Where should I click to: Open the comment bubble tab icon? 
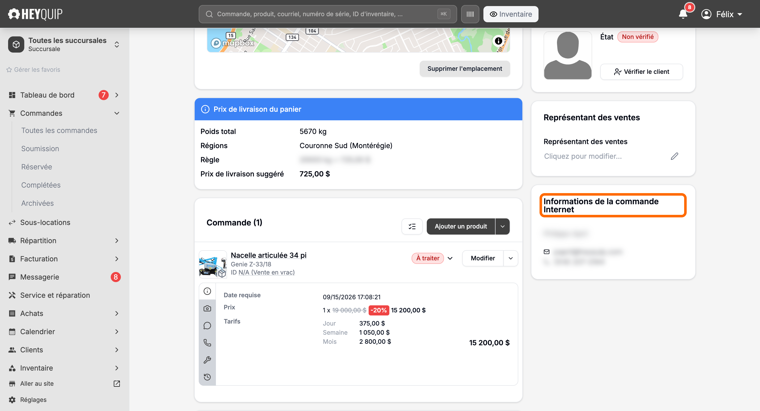pyautogui.click(x=207, y=325)
